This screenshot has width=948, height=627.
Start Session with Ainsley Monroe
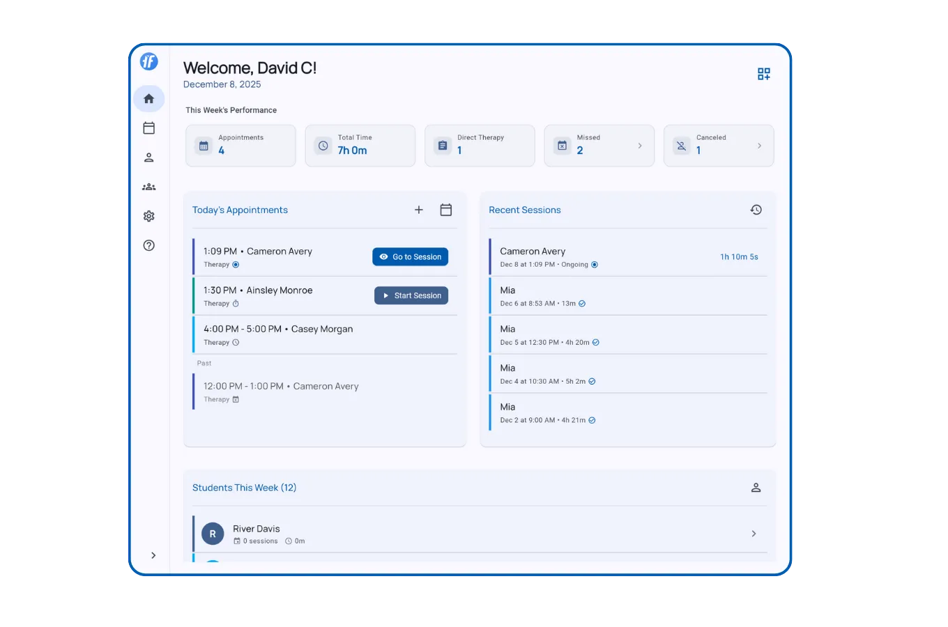point(411,295)
